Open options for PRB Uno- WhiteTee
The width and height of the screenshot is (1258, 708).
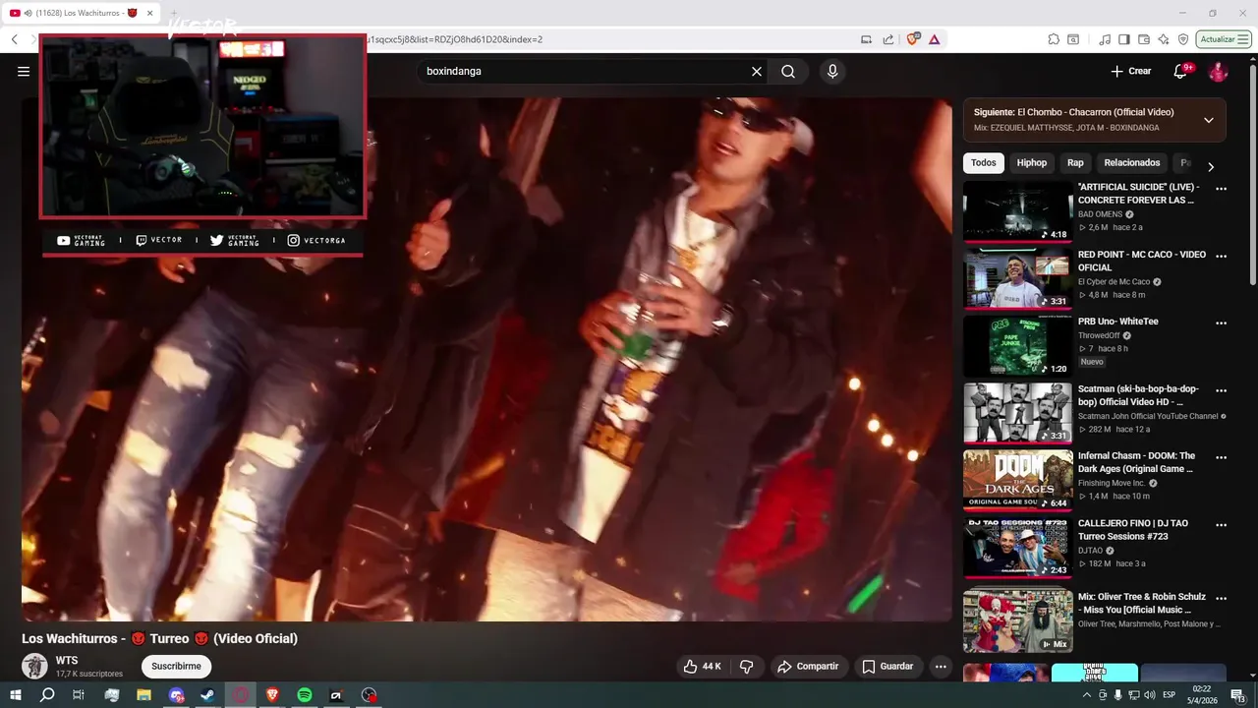(1222, 323)
